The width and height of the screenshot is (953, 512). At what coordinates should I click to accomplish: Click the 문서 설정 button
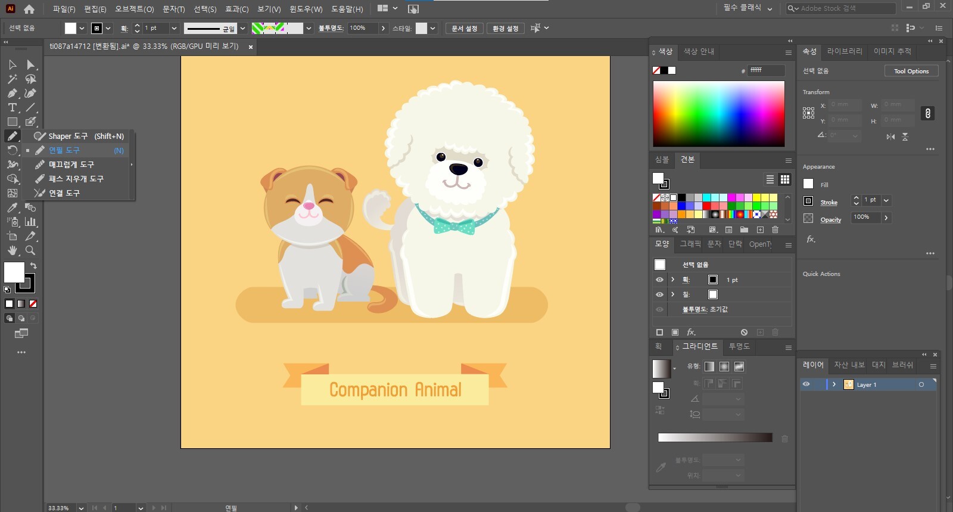coord(464,29)
